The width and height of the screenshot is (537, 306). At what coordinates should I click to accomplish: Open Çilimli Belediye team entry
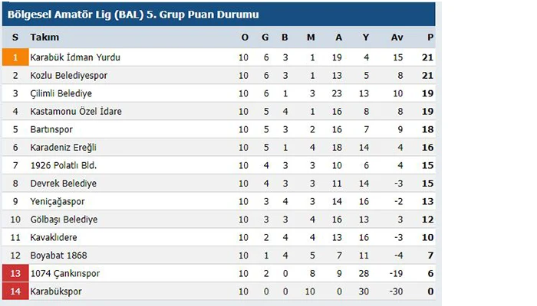(61, 93)
